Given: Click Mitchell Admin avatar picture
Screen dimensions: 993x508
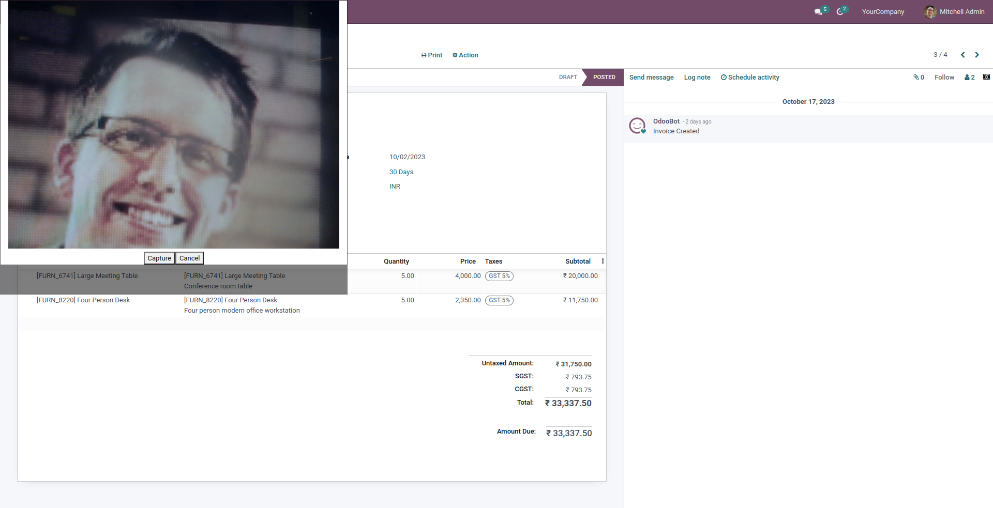Looking at the screenshot, I should pos(930,12).
